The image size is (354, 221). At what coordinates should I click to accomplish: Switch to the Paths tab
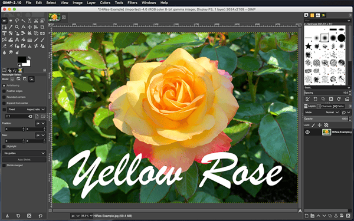(339, 106)
